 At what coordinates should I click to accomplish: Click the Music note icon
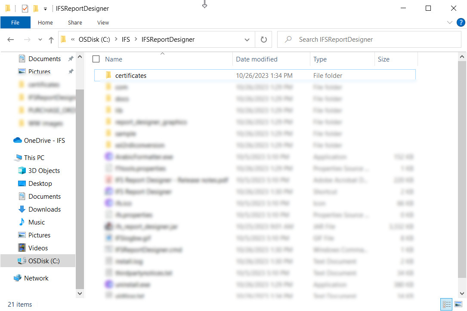click(x=22, y=222)
